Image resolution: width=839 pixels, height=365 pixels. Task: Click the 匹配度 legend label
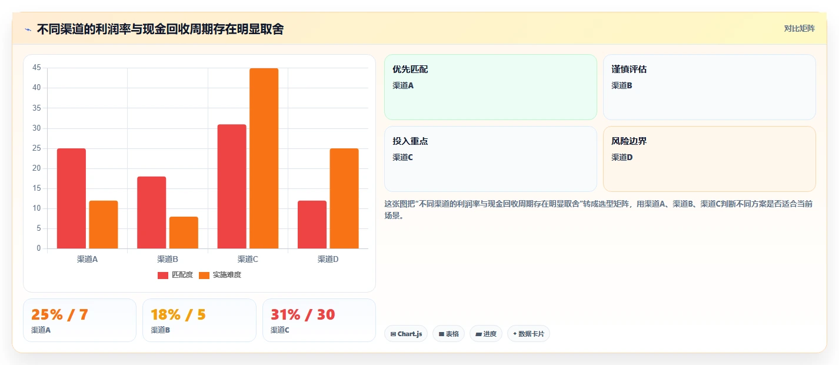coord(182,275)
